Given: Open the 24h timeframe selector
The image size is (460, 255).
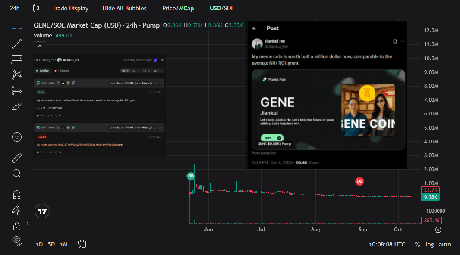Looking at the screenshot, I should (15, 8).
